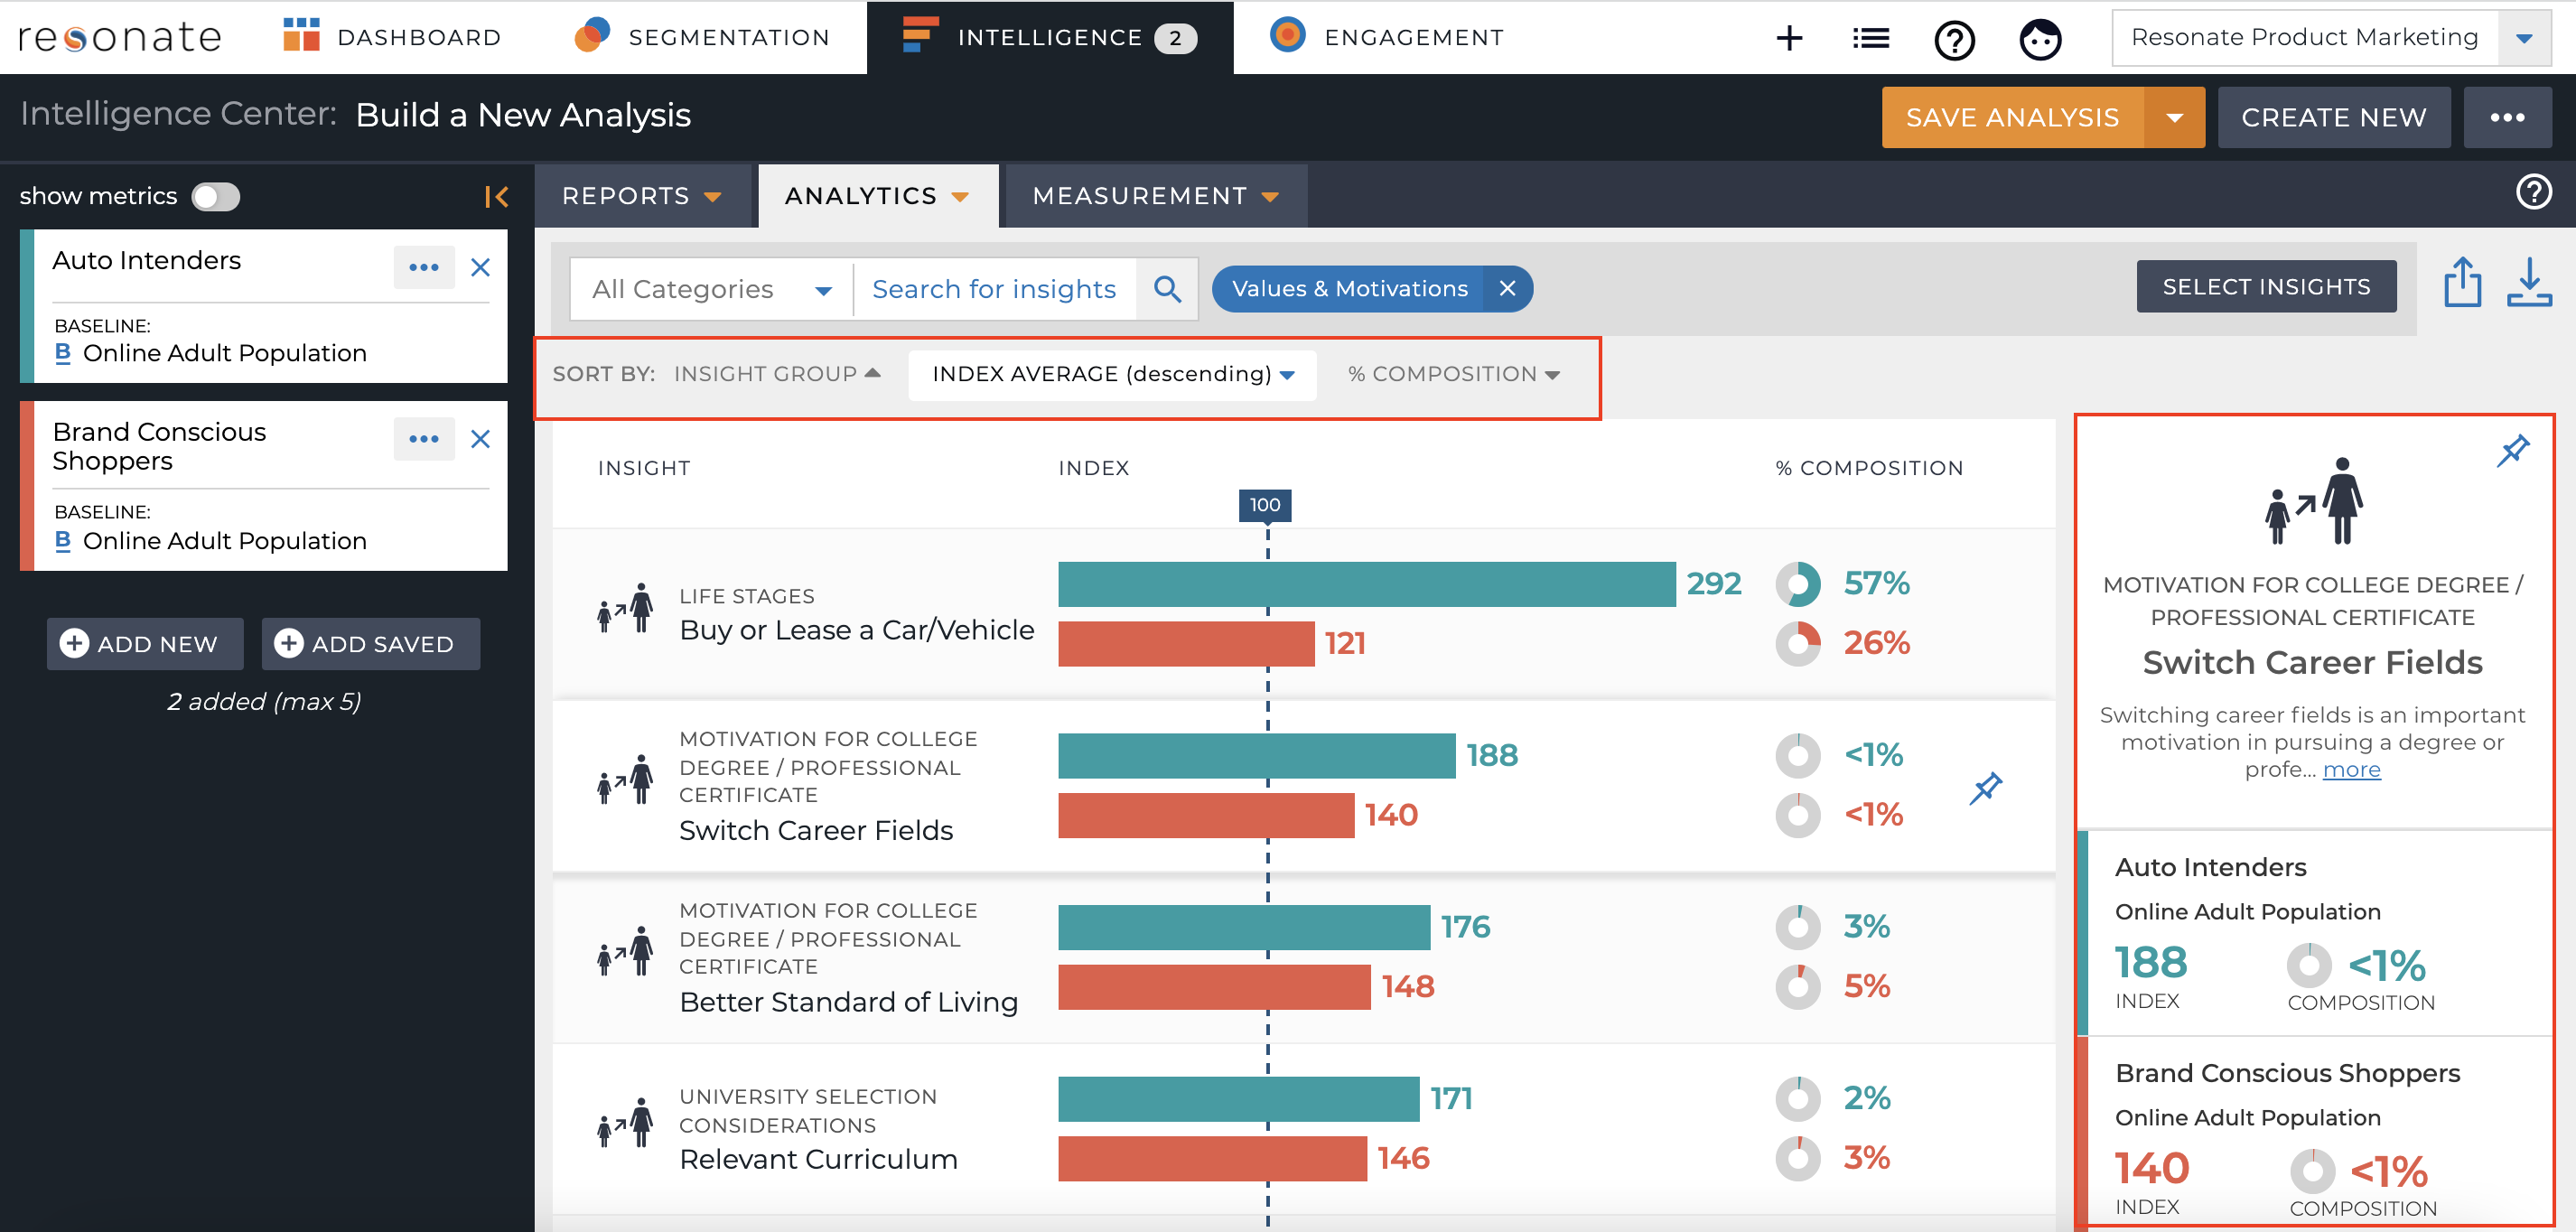The image size is (2576, 1232).
Task: Click Select Insights button
Action: click(x=2266, y=287)
